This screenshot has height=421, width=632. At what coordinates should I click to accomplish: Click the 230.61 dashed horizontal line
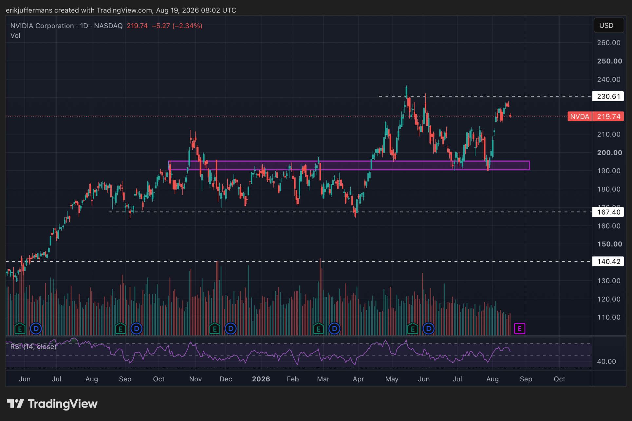point(485,96)
